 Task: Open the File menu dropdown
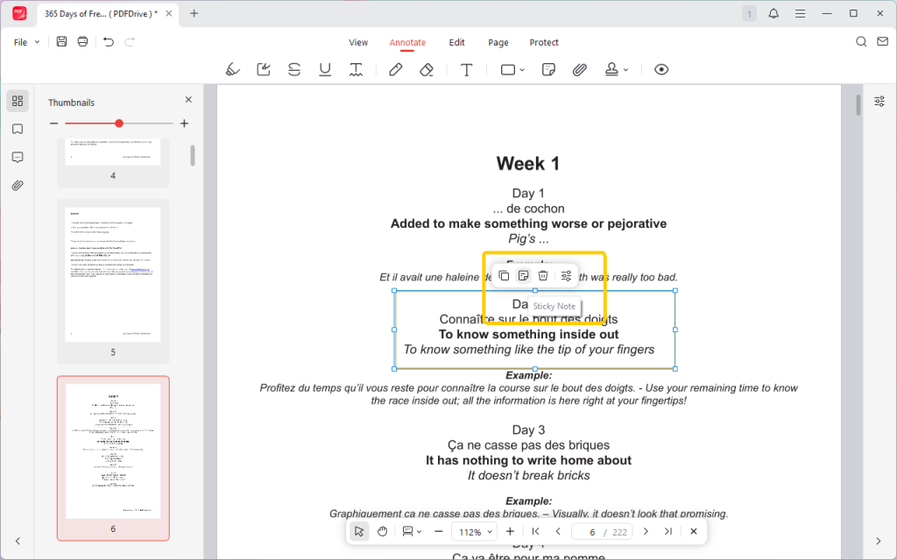[26, 42]
